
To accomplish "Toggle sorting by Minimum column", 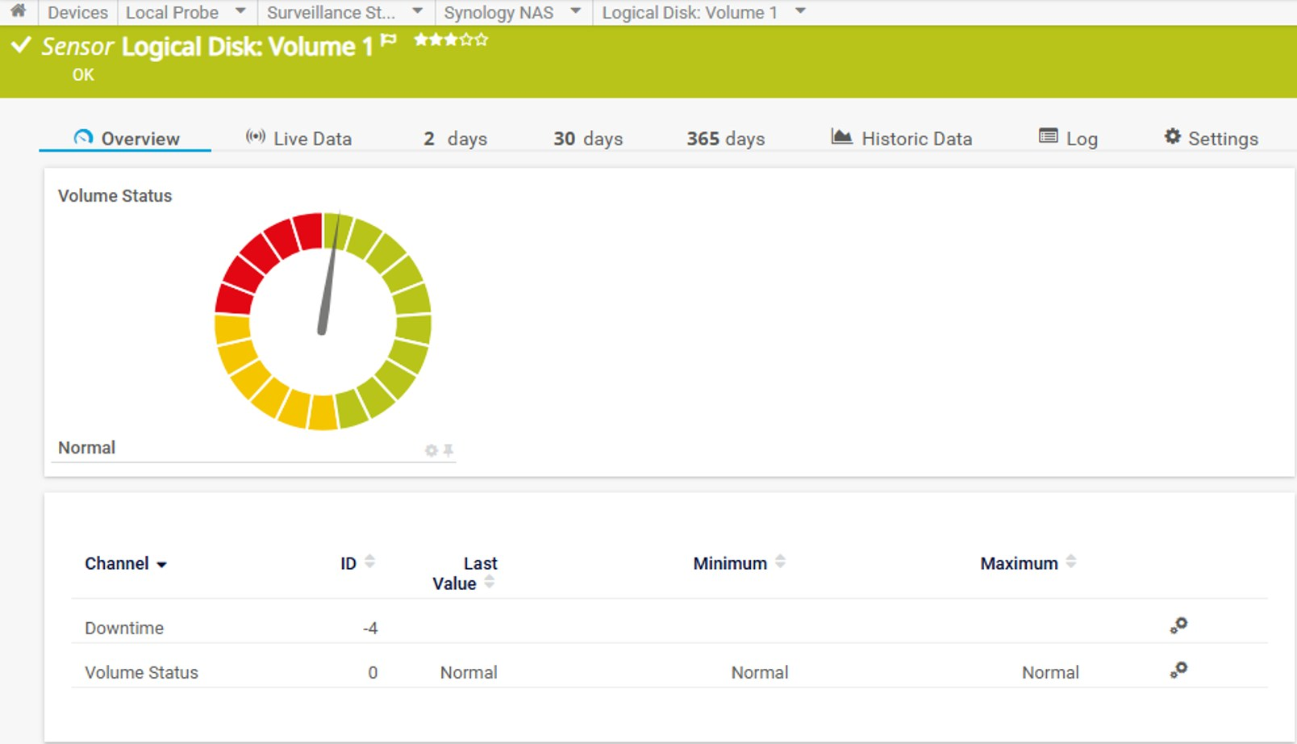I will tap(730, 563).
